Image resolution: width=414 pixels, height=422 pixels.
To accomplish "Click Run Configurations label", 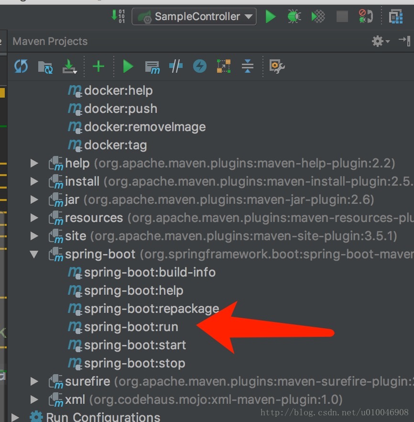I will click(x=103, y=417).
